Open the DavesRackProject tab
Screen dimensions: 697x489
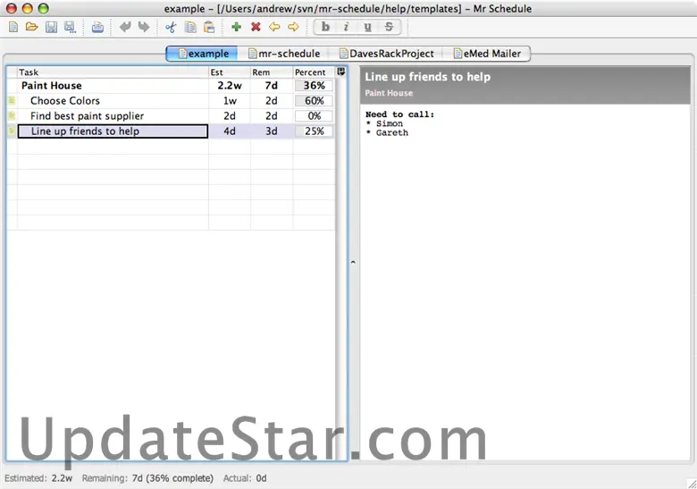click(x=386, y=54)
